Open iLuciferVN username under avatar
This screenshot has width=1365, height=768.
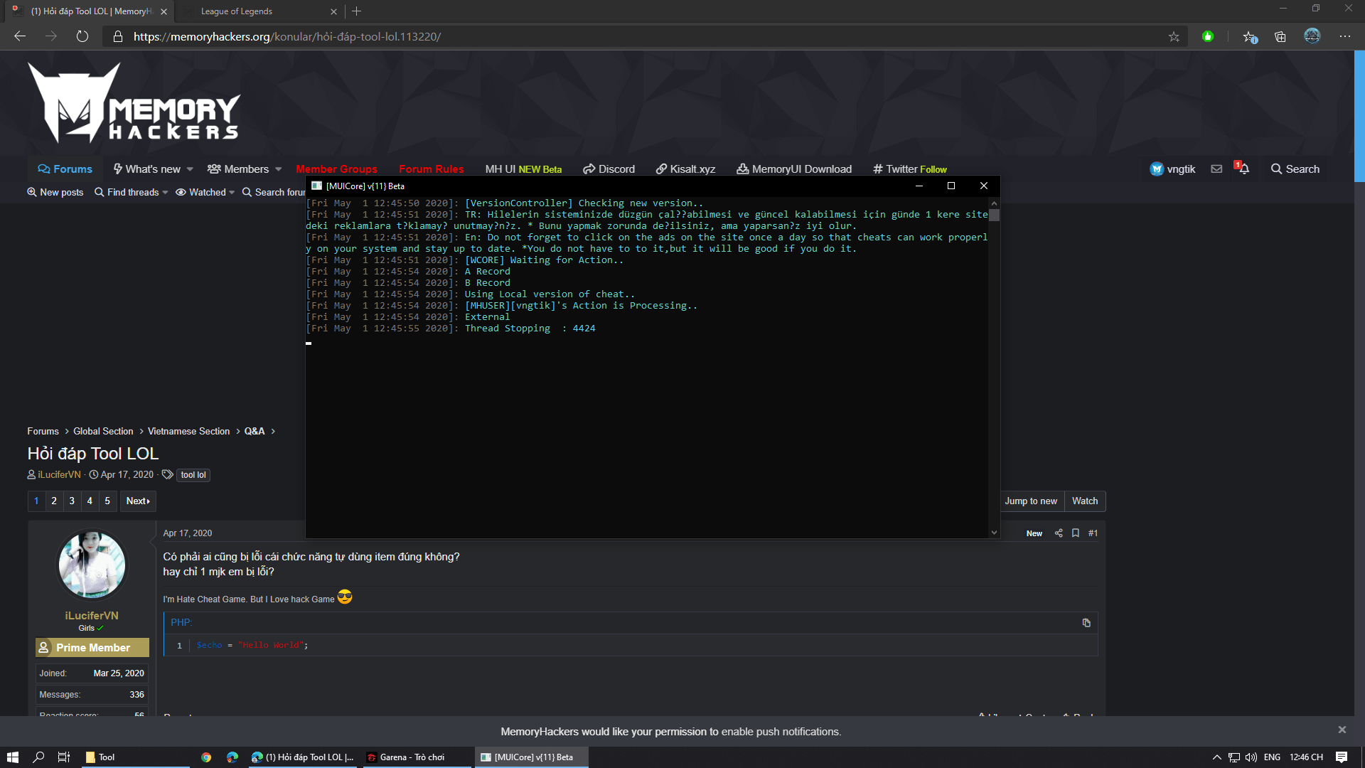tap(92, 616)
